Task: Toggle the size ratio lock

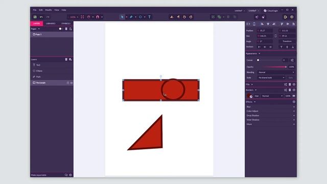Action: 275,36
